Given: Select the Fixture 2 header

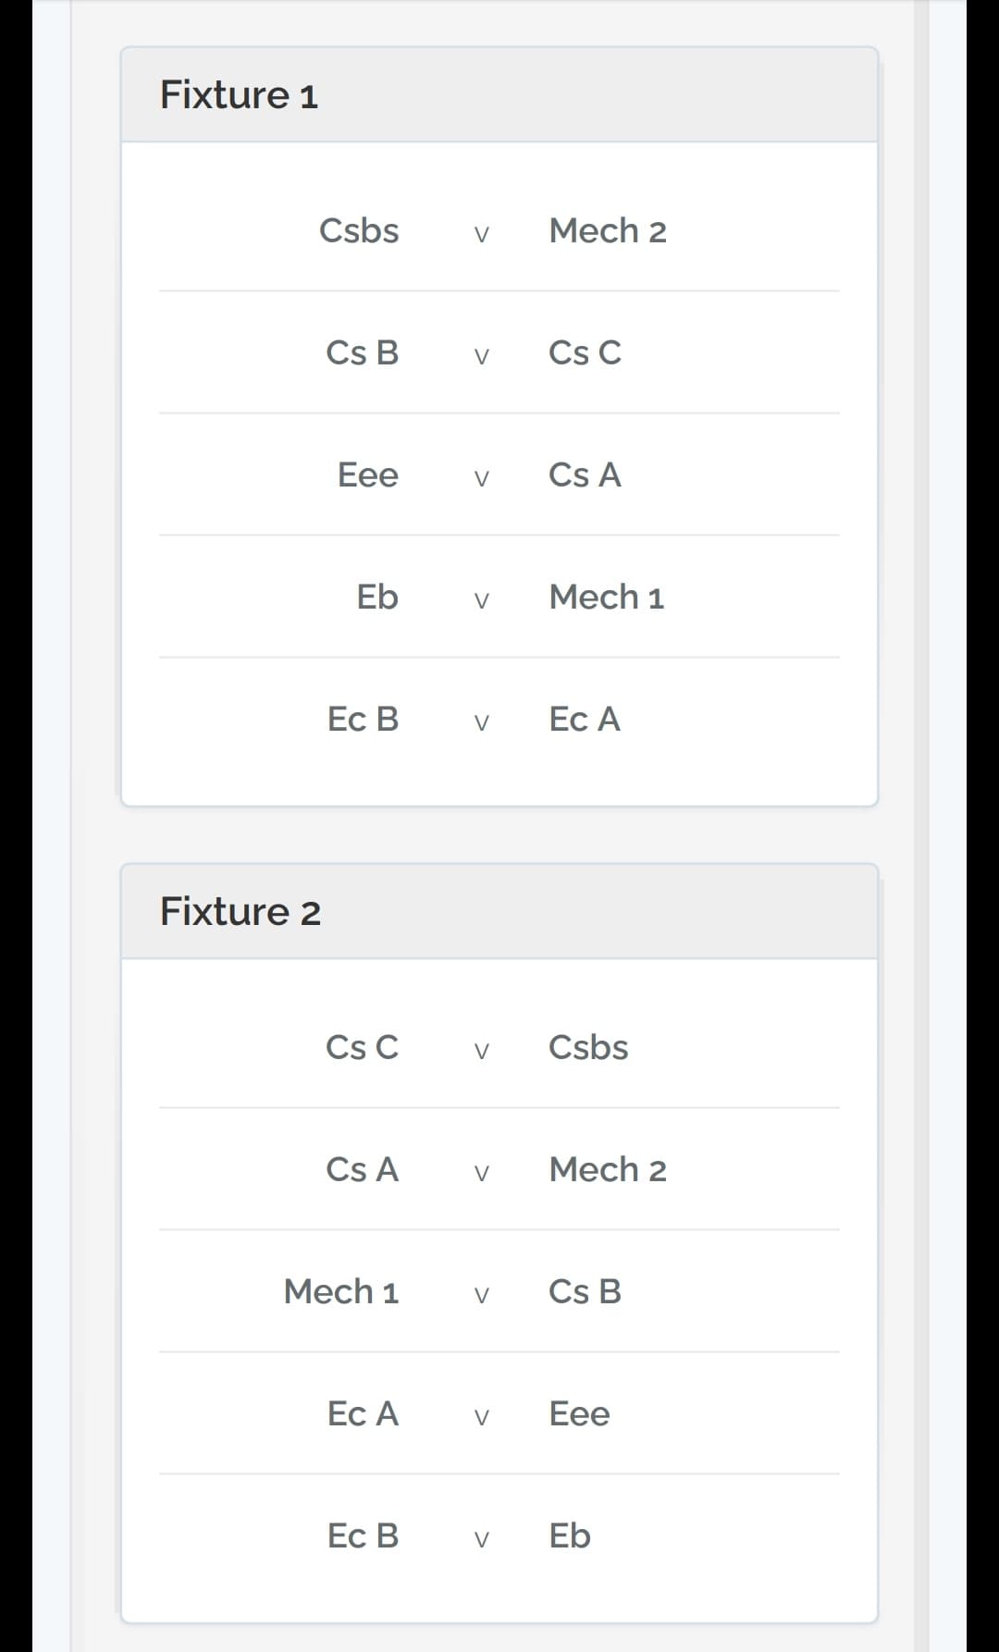Looking at the screenshot, I should tap(240, 912).
